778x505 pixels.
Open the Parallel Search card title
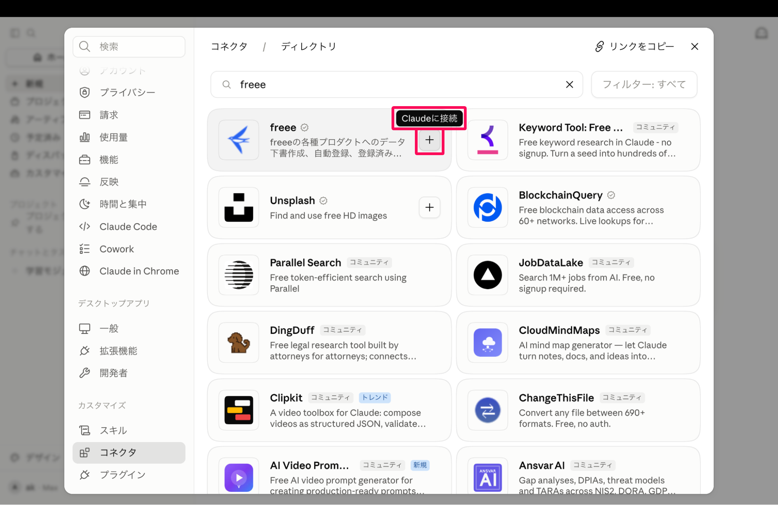[306, 263]
